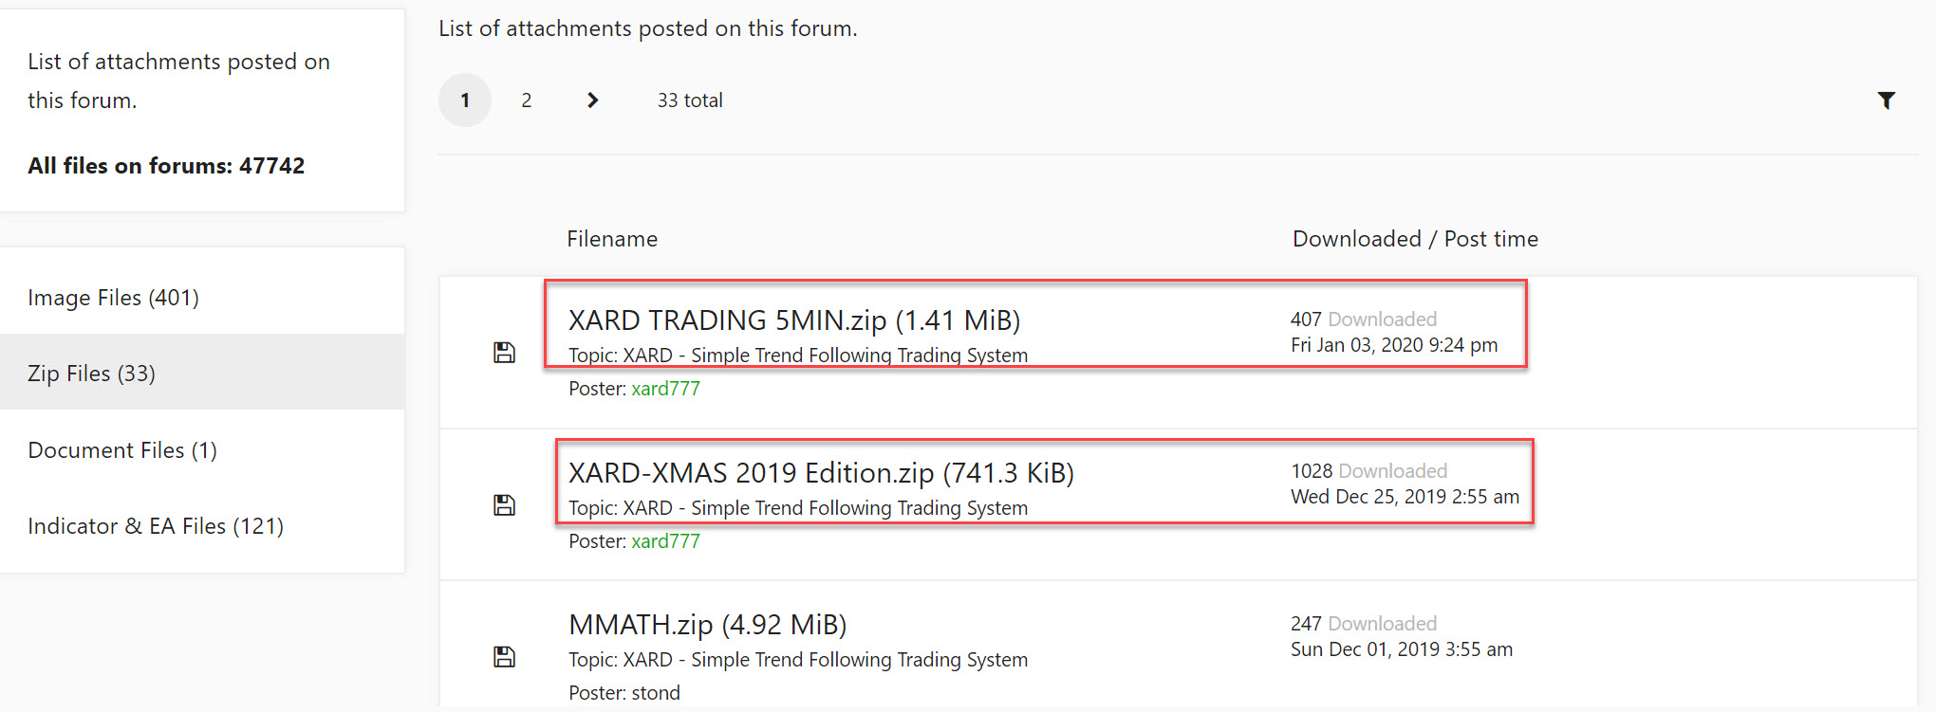Click save icon beside MMATH.zip
1936x712 pixels.
click(x=505, y=657)
